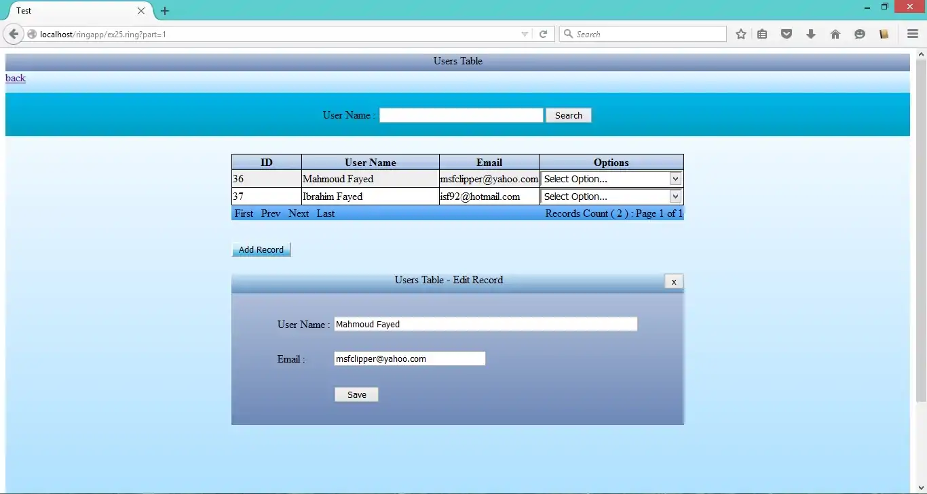927x494 pixels.
Task: Click the Add Record button
Action: 261,249
